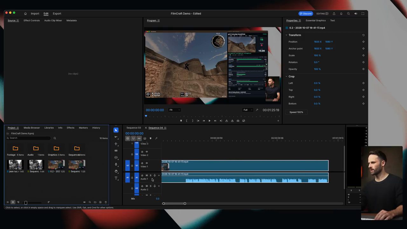This screenshot has width=407, height=229.
Task: Open the Project panel hamburger menu
Action: [x=17, y=128]
